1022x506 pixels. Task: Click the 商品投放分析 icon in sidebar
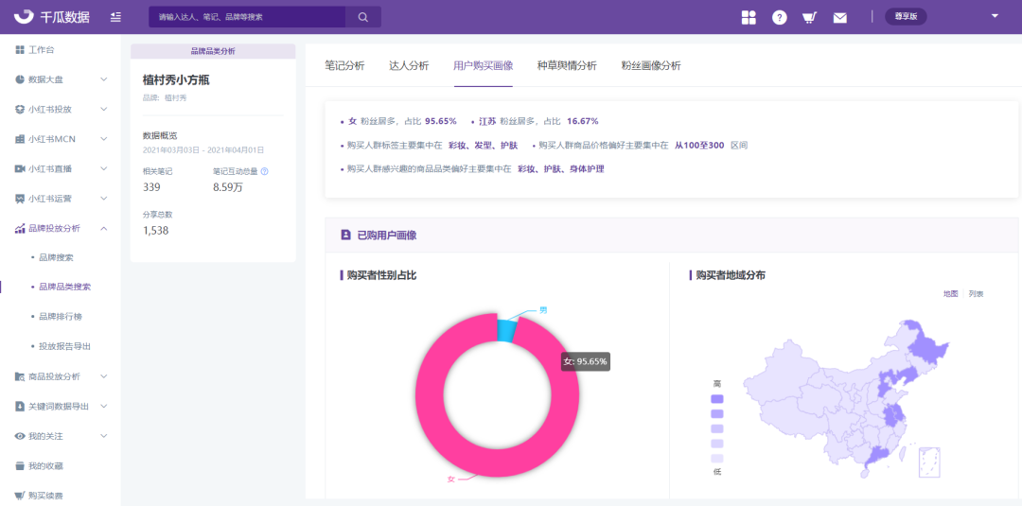point(20,376)
